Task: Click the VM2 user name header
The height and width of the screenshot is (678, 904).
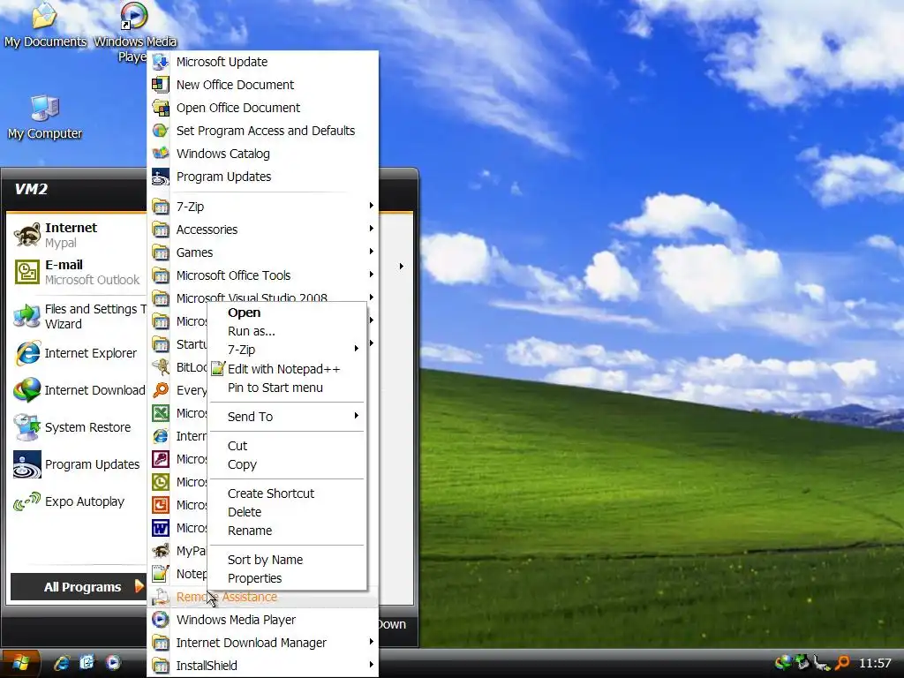Action: pos(31,189)
